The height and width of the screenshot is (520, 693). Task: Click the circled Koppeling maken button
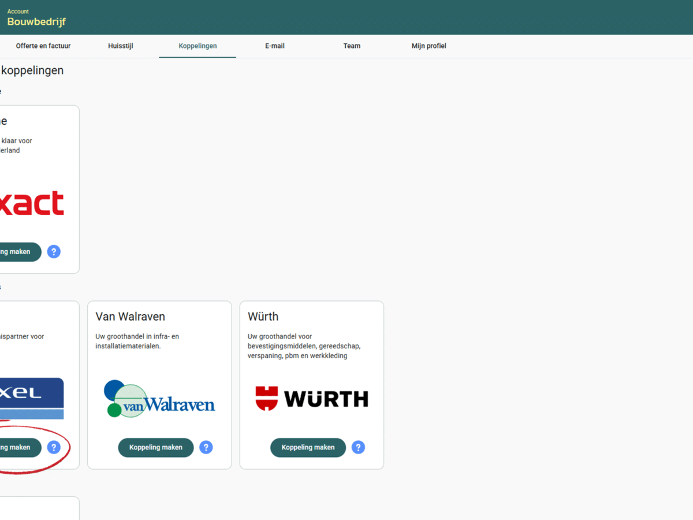[x=17, y=447]
